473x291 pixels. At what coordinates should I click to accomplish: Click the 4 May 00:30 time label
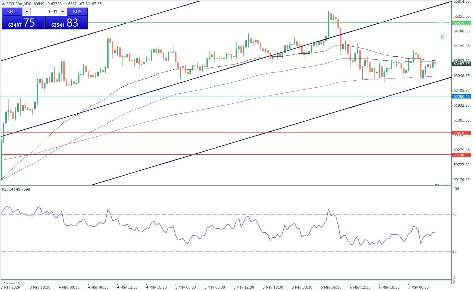pyautogui.click(x=69, y=287)
